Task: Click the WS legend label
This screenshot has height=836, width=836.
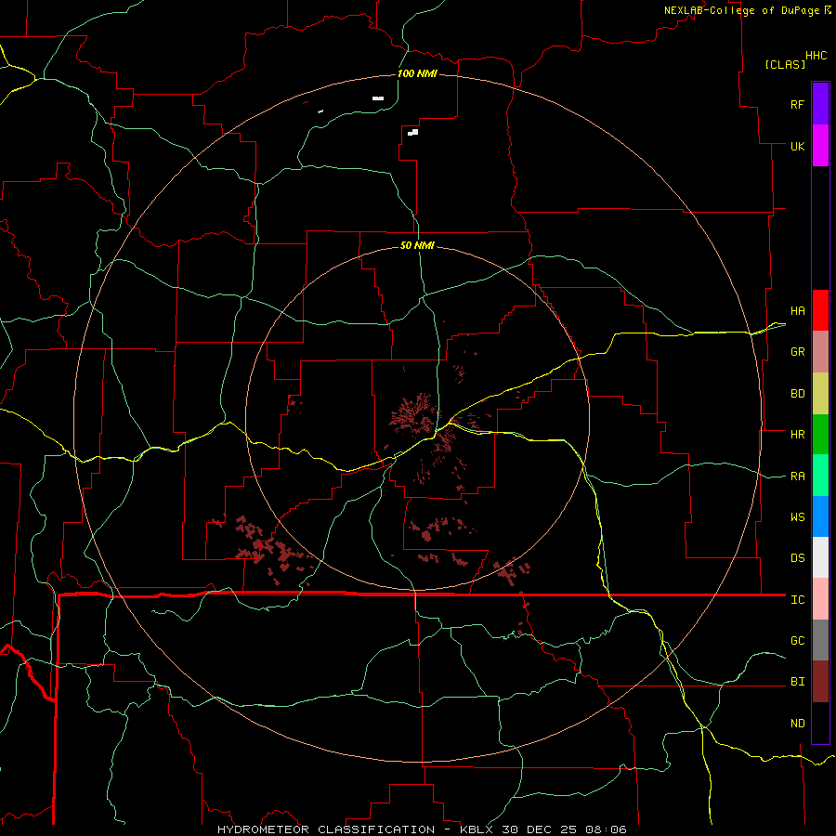Action: [x=797, y=517]
